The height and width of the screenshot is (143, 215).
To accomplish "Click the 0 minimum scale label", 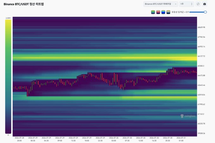I will click(x=8, y=135).
